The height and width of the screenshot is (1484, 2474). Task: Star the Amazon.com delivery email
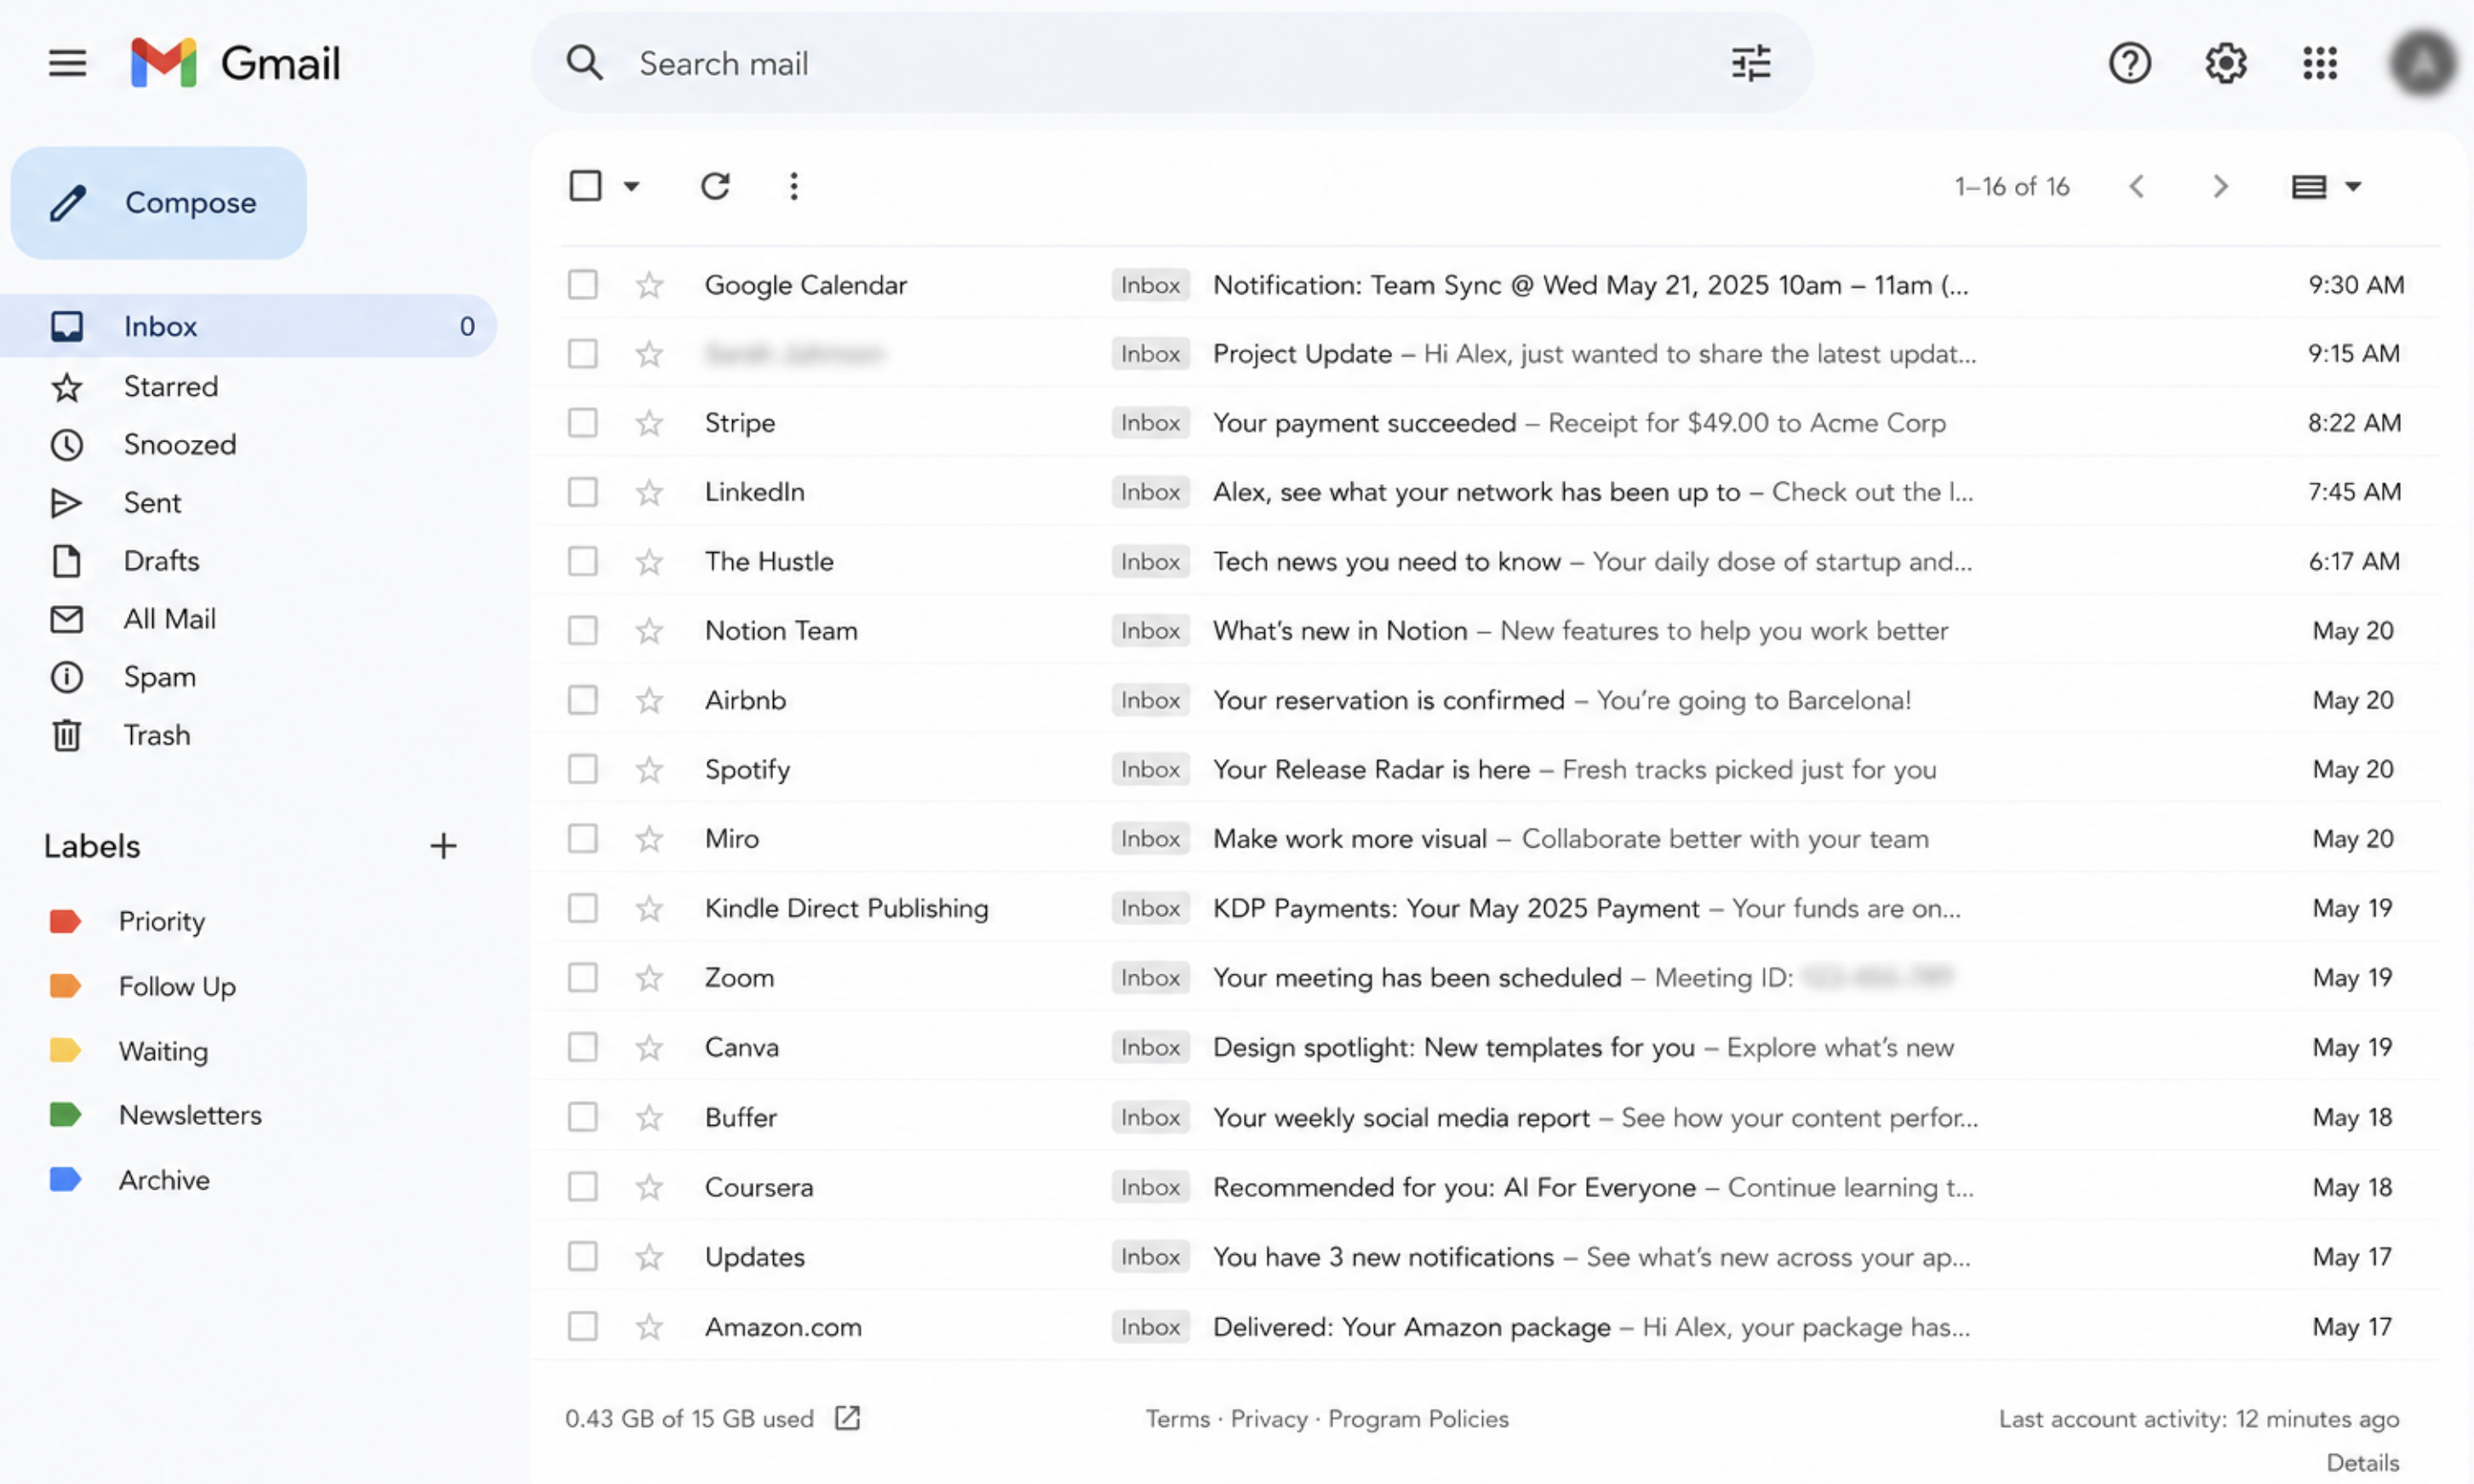click(650, 1327)
